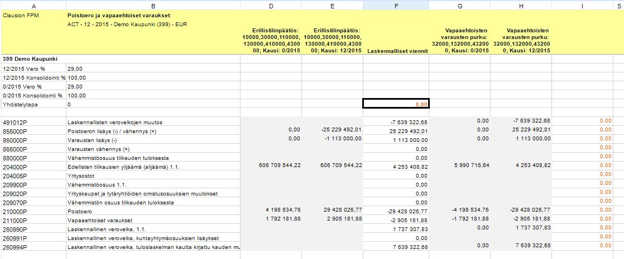Click 29 428 026,77 in column E
This screenshot has width=624, height=259.
[x=343, y=209]
